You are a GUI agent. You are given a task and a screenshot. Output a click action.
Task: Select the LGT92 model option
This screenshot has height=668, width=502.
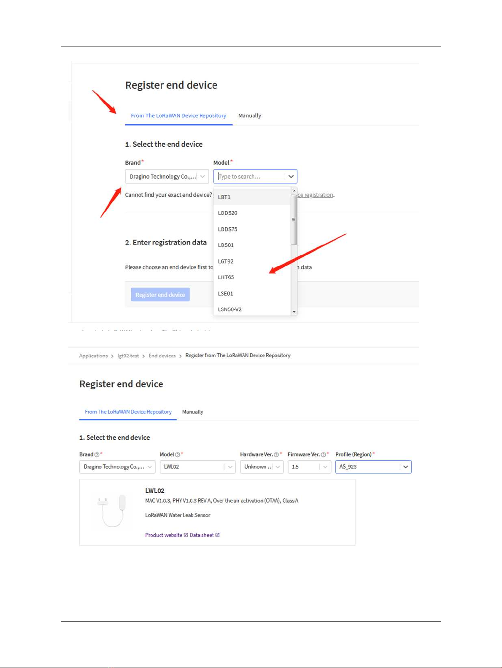[252, 261]
